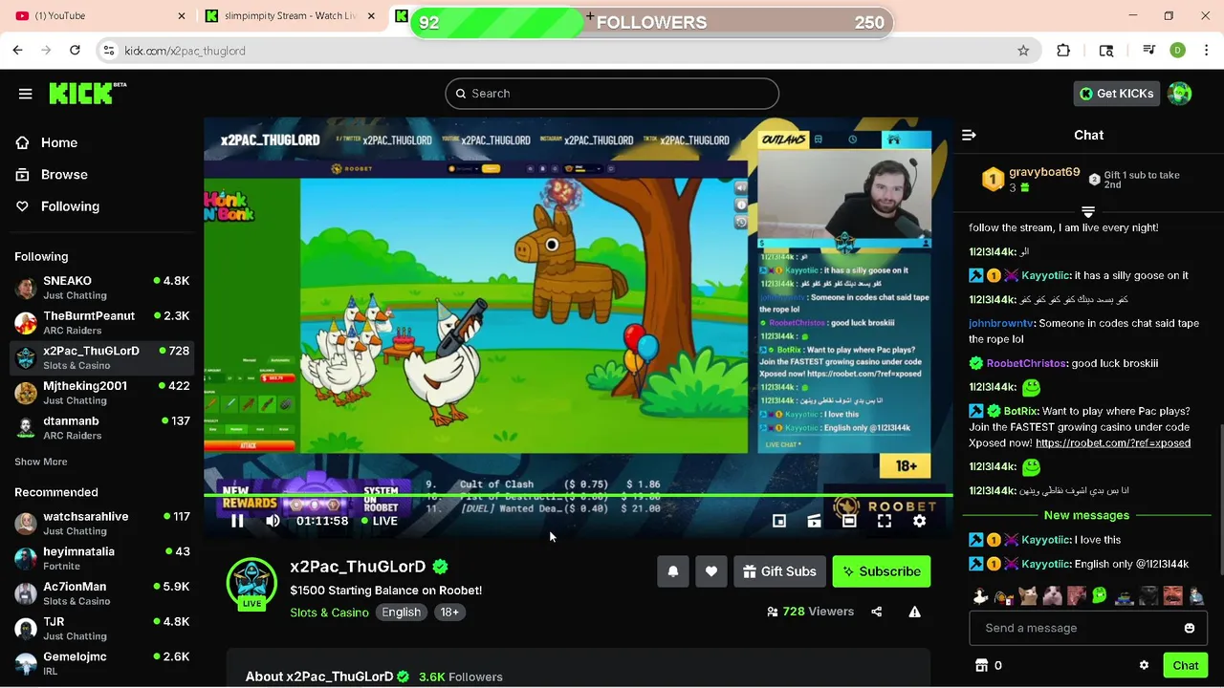Click johnbrowntv username in chat
The image size is (1224, 688).
pos(1001,323)
